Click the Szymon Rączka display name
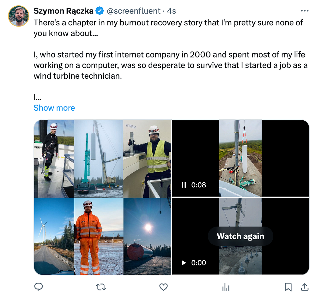The image size is (316, 298). pyautogui.click(x=64, y=11)
